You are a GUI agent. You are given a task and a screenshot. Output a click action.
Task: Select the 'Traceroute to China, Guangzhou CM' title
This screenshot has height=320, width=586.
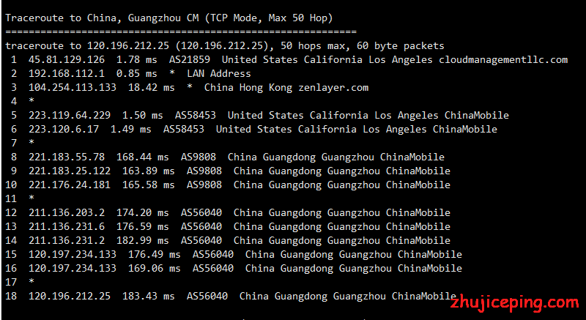point(102,18)
